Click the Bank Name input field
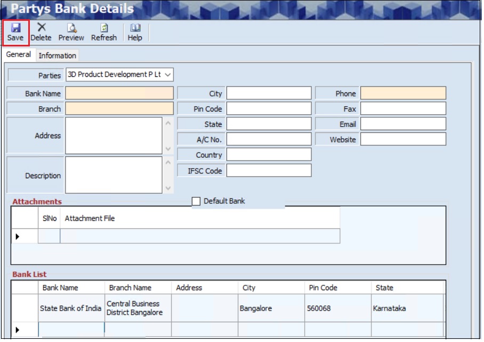 point(119,93)
